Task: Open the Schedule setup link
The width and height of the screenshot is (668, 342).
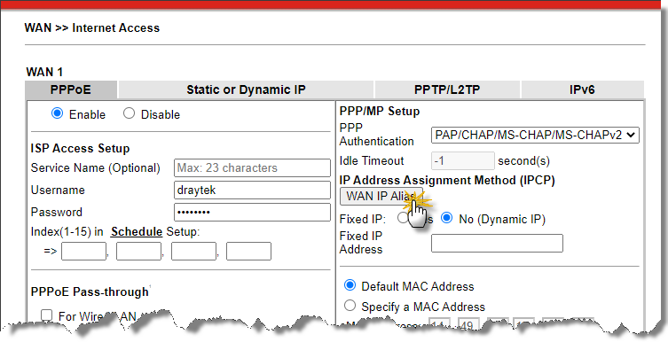Action: click(137, 232)
